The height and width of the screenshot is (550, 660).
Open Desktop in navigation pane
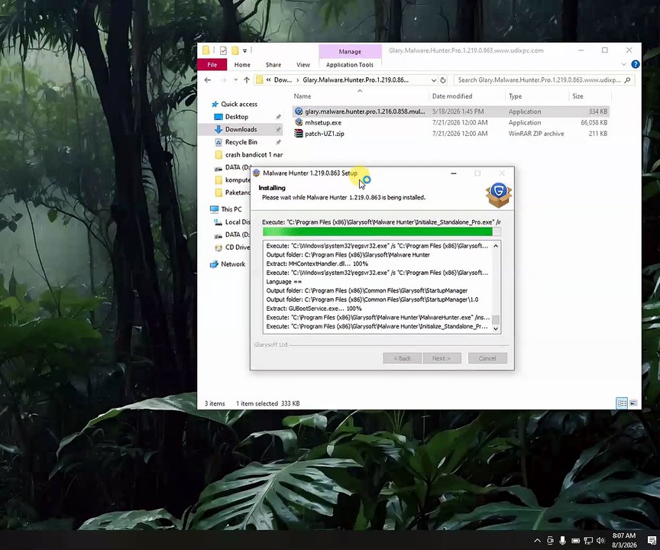(237, 117)
